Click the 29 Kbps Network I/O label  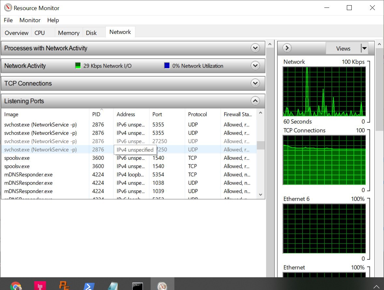107,66
